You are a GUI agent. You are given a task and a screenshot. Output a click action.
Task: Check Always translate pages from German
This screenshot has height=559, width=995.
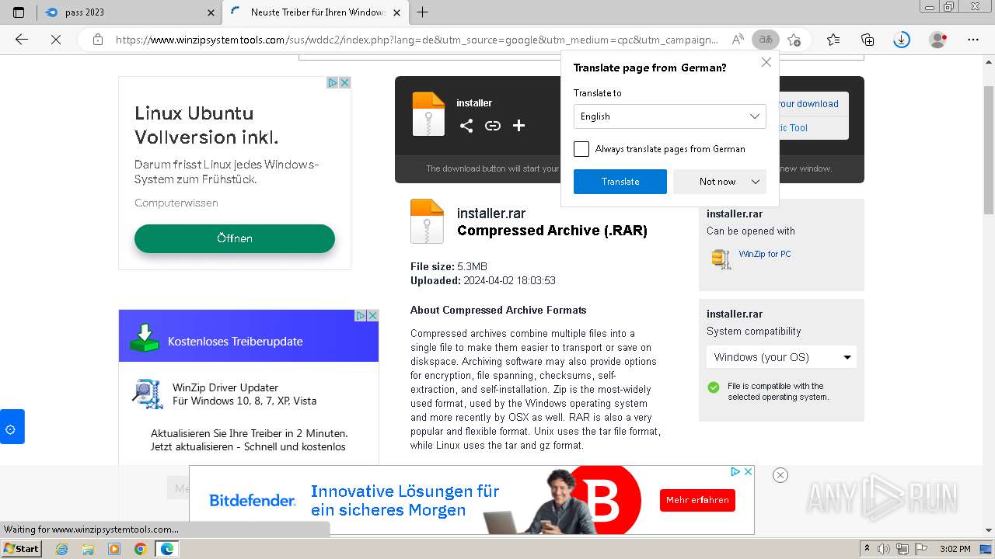point(581,149)
